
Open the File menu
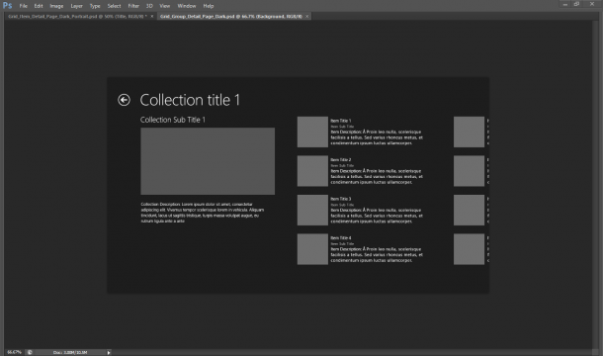pos(24,6)
